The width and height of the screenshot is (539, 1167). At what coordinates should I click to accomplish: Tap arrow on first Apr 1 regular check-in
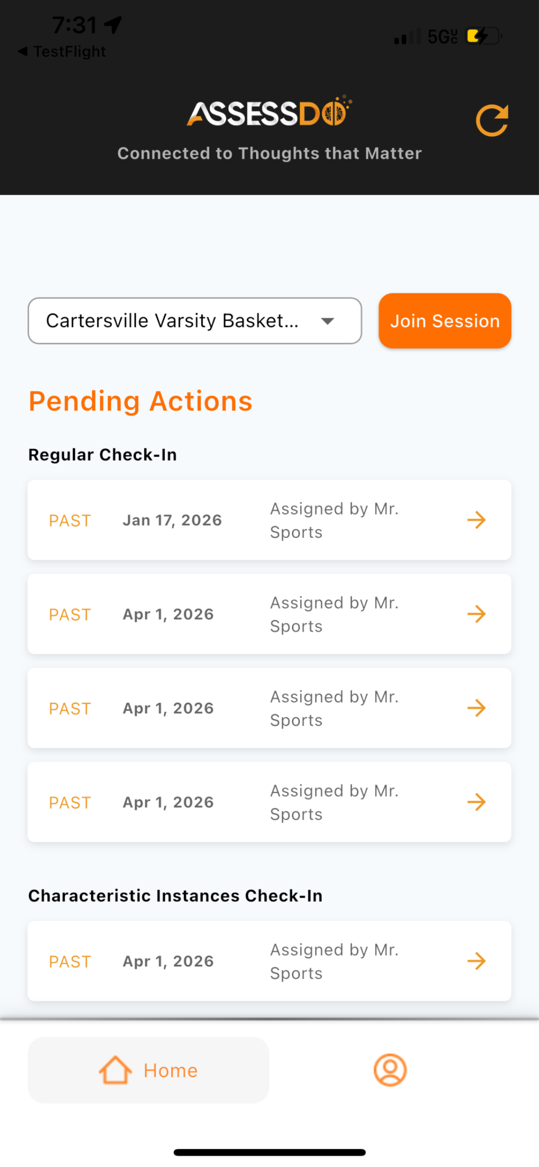[x=476, y=614]
